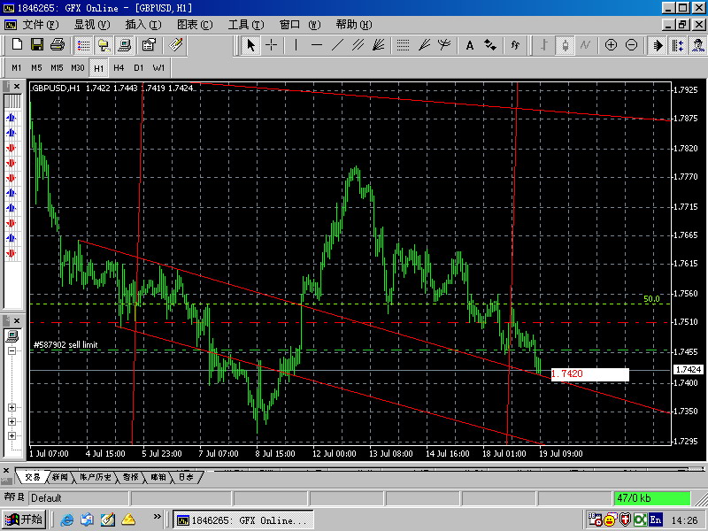Switch chart to H4 timeframe

pos(119,67)
